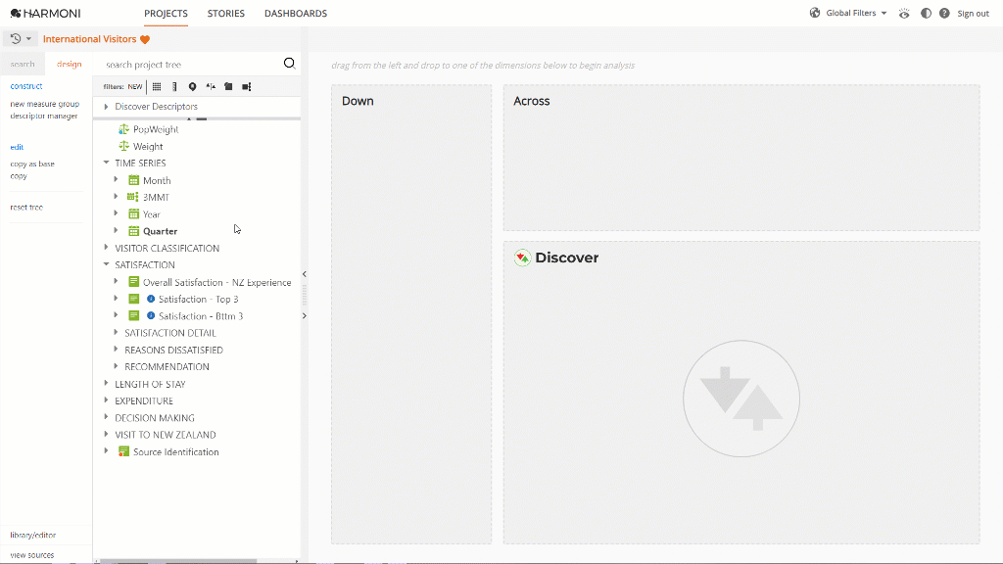Screen dimensions: 1003x564
Task: Expand the DECISION MAKING group
Action: pyautogui.click(x=106, y=417)
